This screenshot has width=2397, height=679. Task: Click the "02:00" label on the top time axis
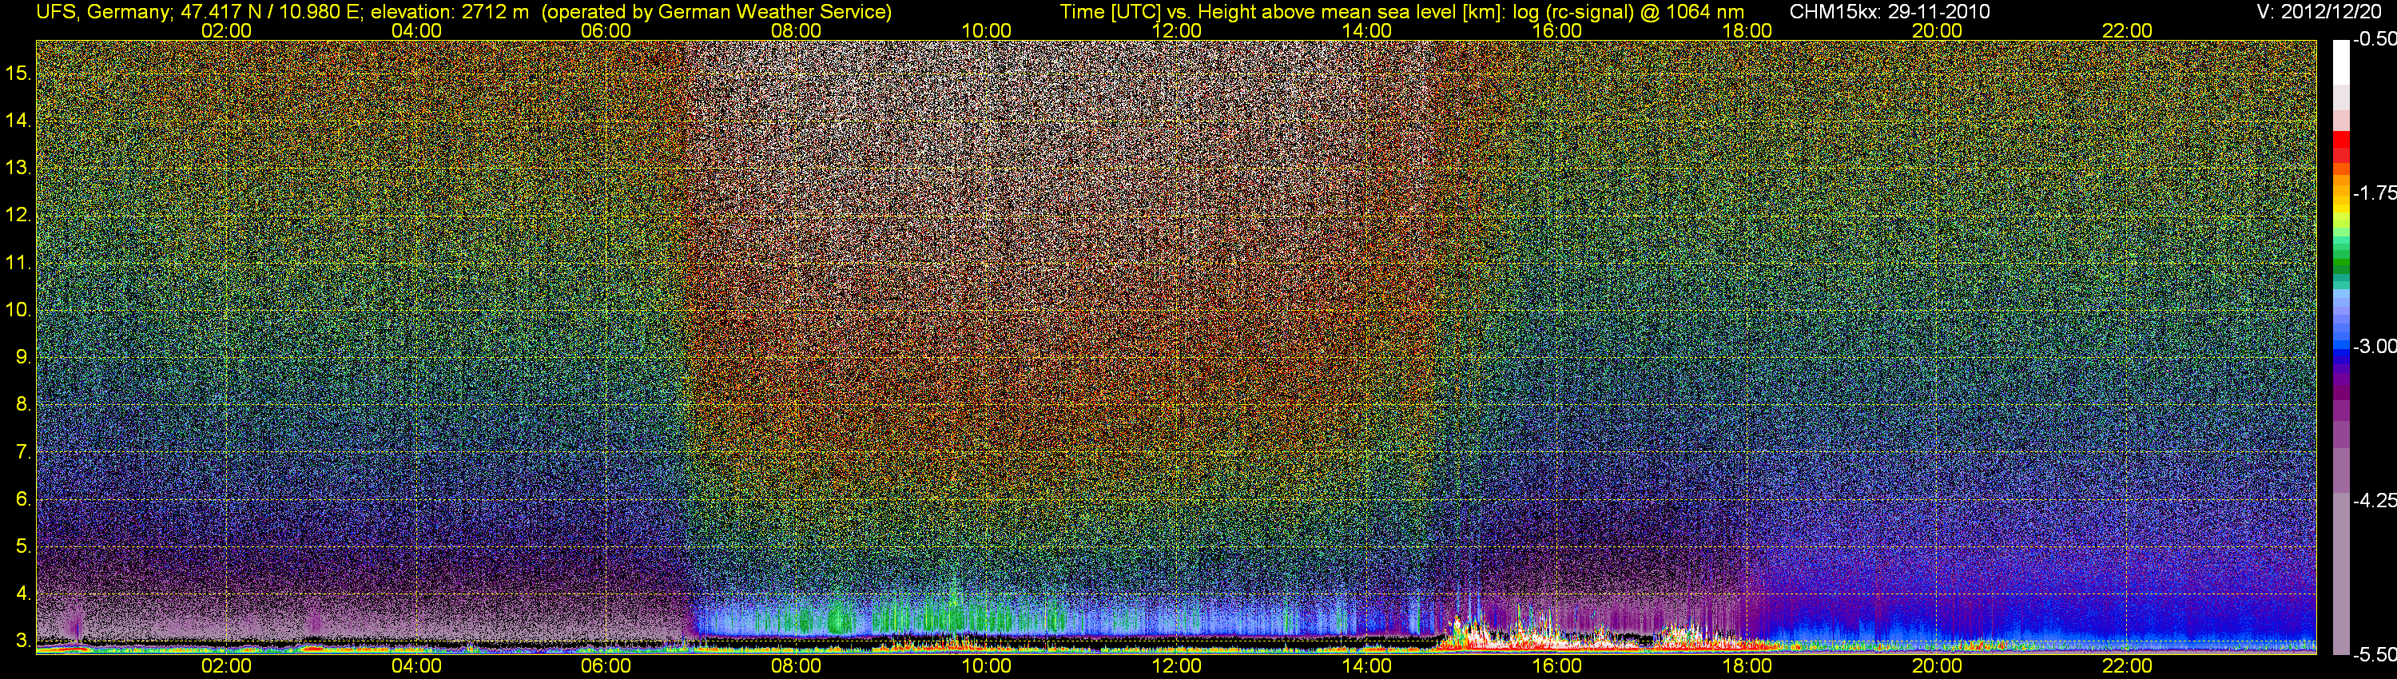tap(226, 30)
